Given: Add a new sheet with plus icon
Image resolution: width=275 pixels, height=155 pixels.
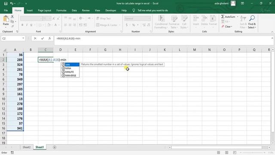Looking at the screenshot, I should 55,147.
